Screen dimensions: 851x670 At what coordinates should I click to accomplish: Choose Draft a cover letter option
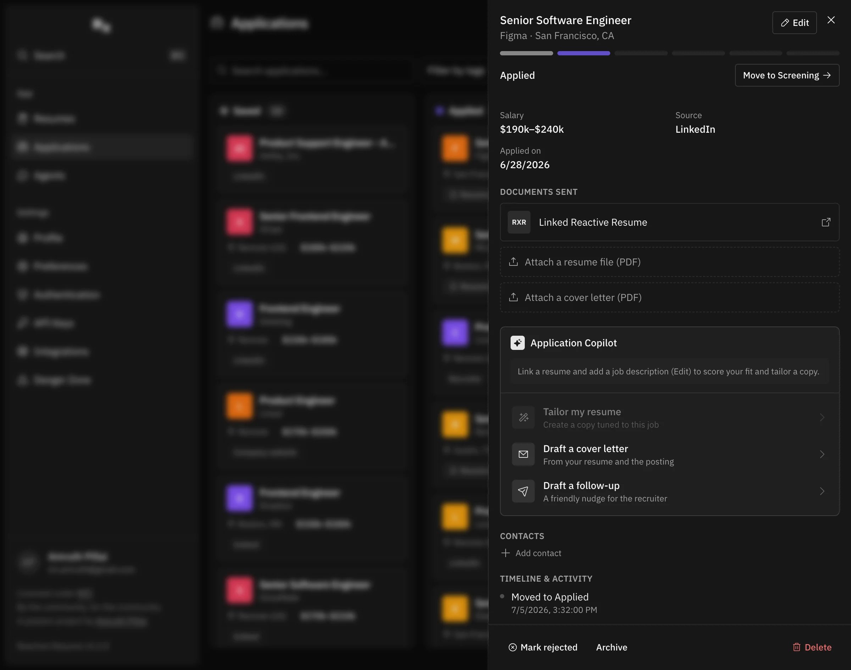[x=669, y=454]
